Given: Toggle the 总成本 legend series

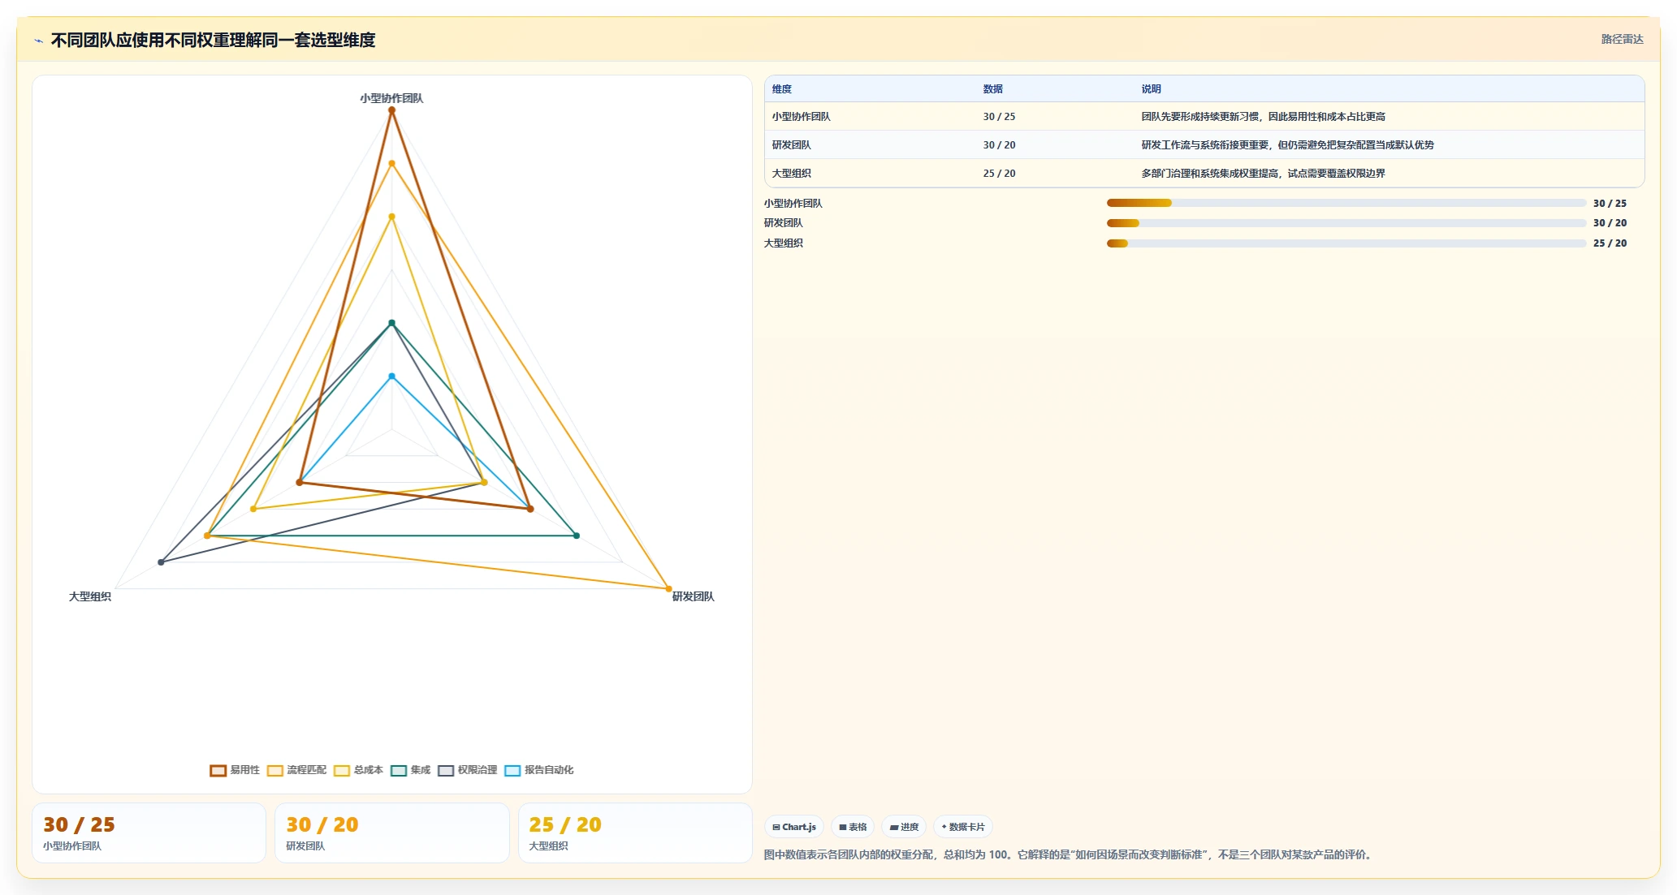Looking at the screenshot, I should 358,770.
